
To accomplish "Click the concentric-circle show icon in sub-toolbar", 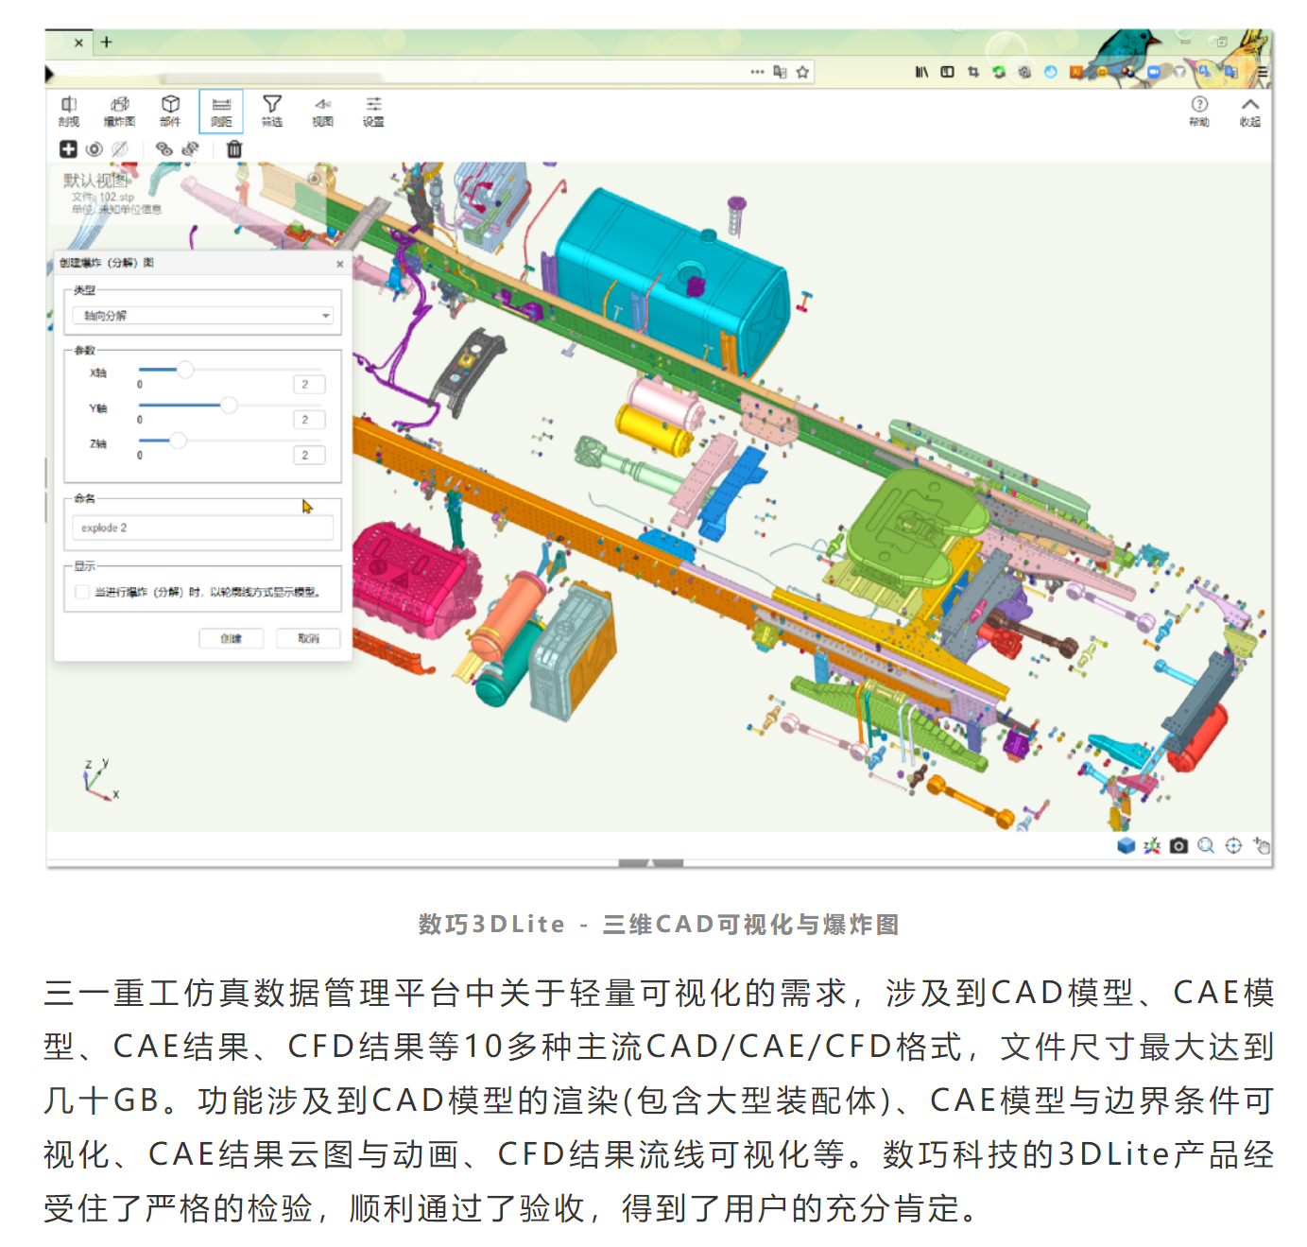I will coord(94,149).
